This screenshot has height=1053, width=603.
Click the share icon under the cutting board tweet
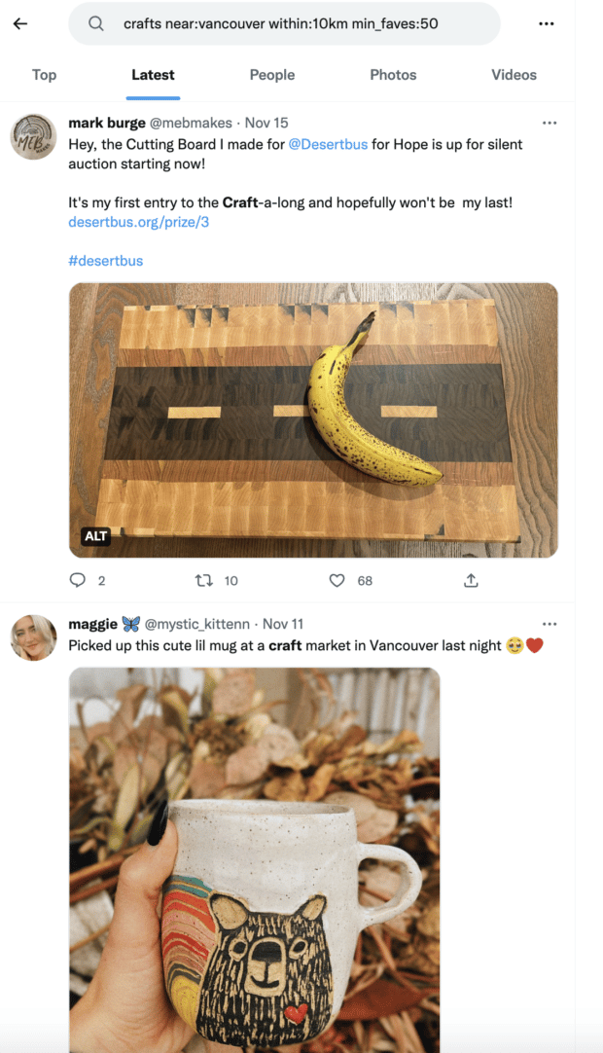point(471,580)
